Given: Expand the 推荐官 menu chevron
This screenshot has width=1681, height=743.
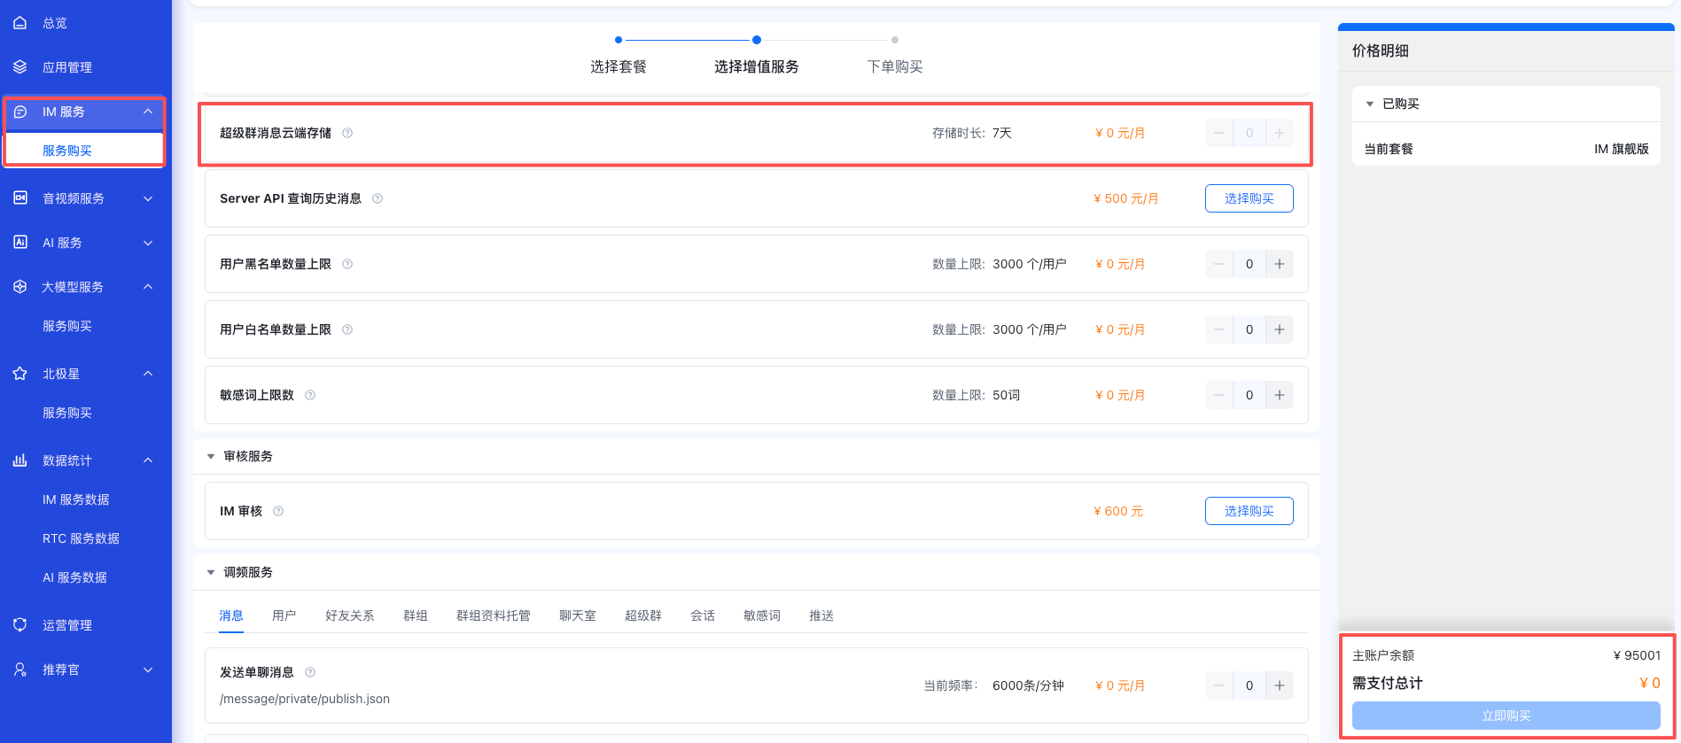Looking at the screenshot, I should pyautogui.click(x=148, y=669).
